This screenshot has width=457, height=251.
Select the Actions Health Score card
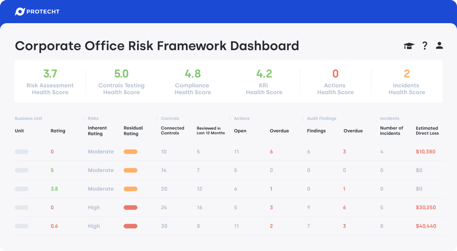[x=335, y=81]
